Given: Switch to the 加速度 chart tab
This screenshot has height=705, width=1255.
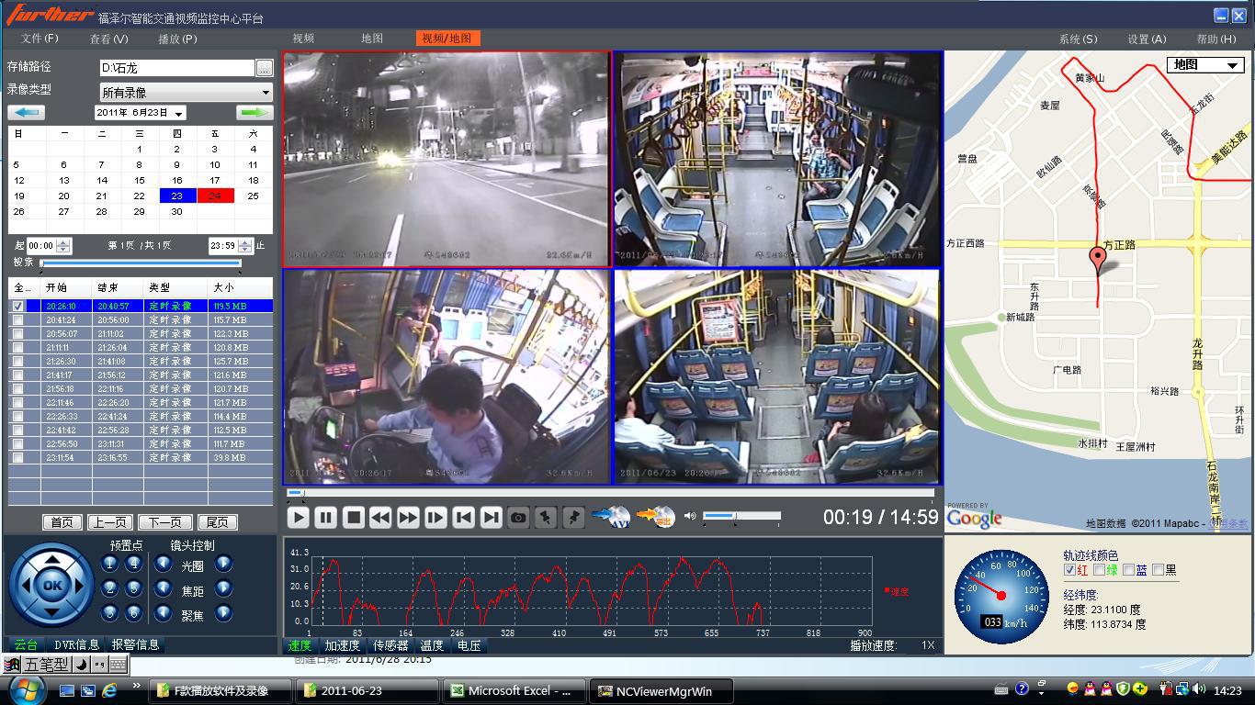Looking at the screenshot, I should (342, 645).
